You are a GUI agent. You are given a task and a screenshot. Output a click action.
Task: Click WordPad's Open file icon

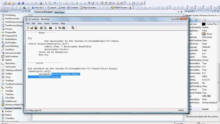coord(32,28)
